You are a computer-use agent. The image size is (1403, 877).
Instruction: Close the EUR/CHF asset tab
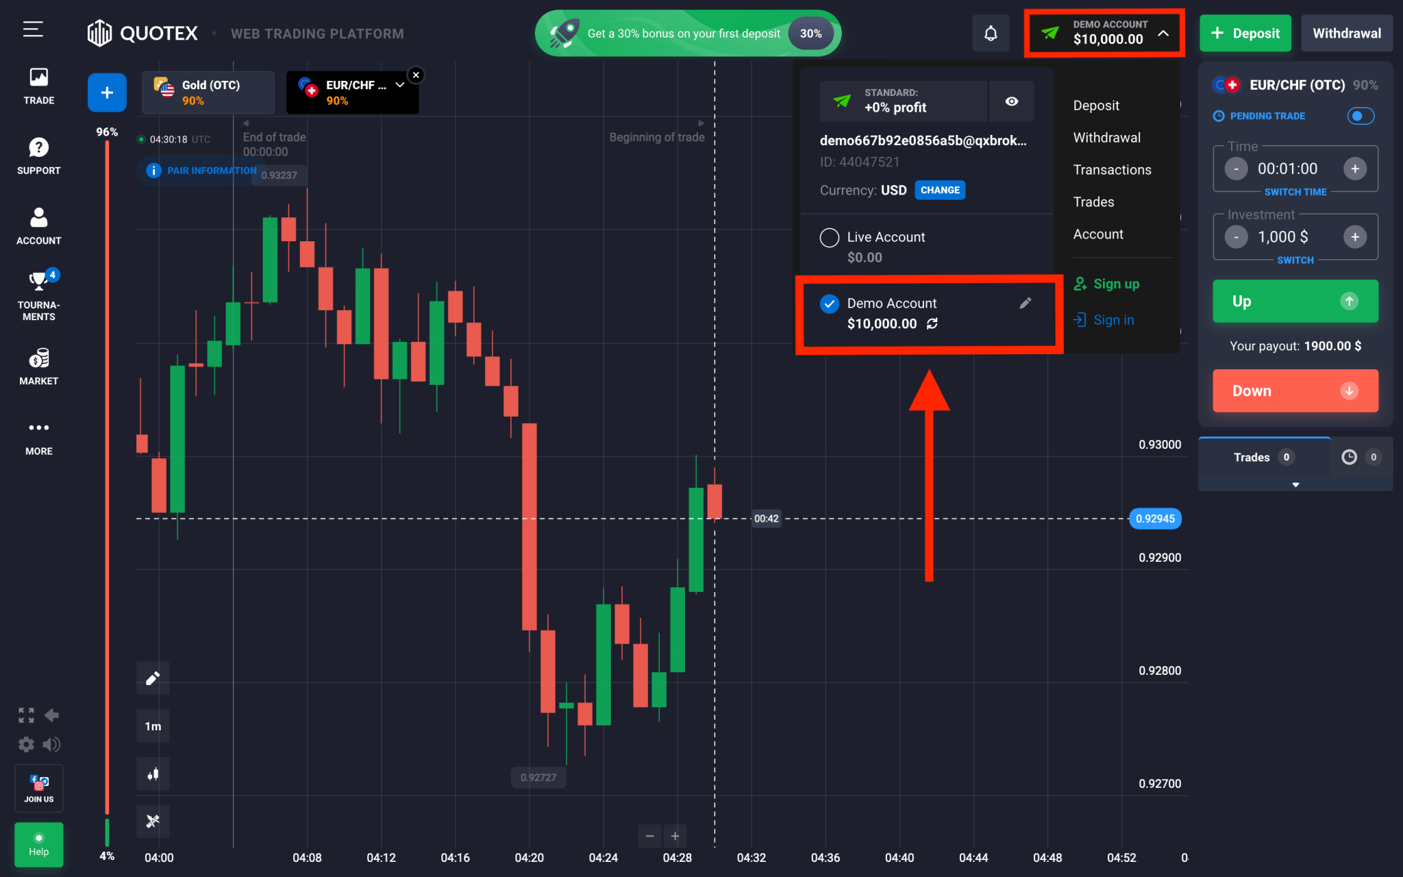(416, 75)
